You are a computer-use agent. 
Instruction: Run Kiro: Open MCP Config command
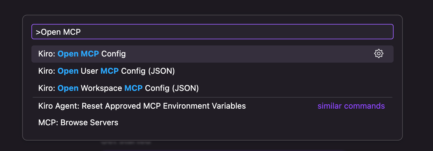(x=82, y=54)
